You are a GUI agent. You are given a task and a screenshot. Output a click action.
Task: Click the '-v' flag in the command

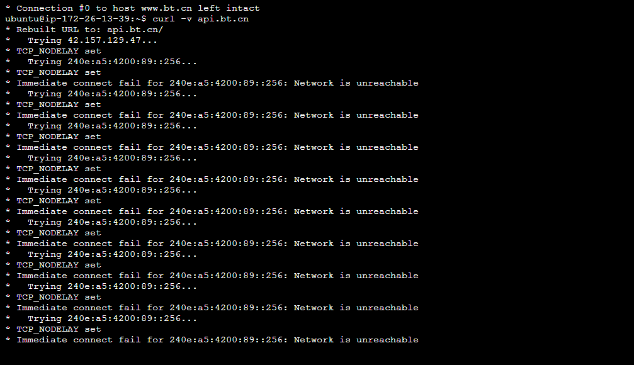coord(186,19)
